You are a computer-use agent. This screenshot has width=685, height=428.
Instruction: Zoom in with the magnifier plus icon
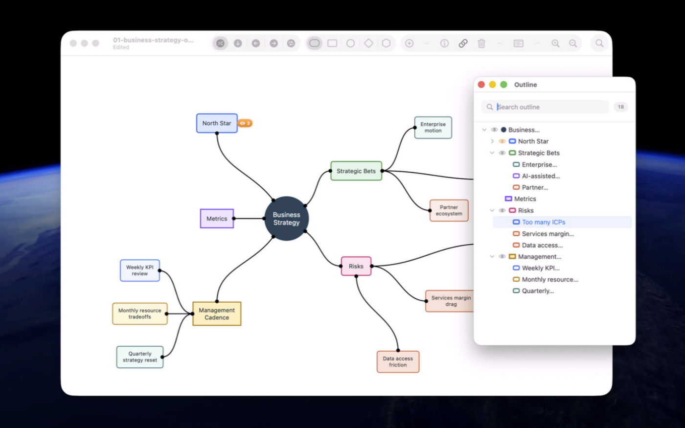coord(555,44)
